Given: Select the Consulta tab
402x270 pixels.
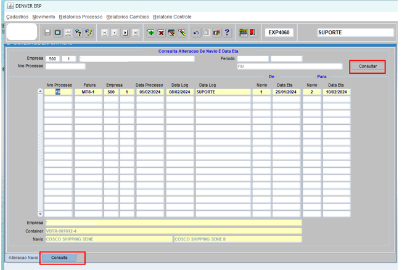Looking at the screenshot, I should (x=59, y=258).
